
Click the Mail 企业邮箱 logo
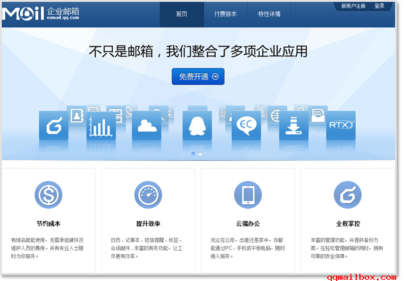[41, 13]
